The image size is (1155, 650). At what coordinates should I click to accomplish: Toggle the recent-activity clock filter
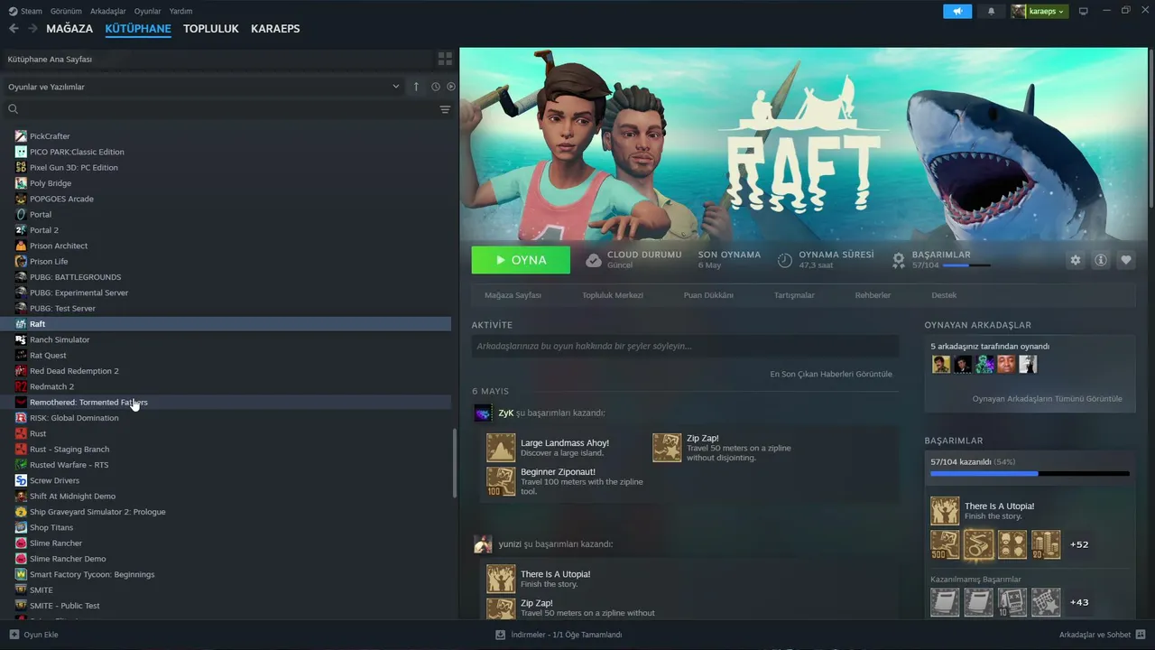click(435, 87)
